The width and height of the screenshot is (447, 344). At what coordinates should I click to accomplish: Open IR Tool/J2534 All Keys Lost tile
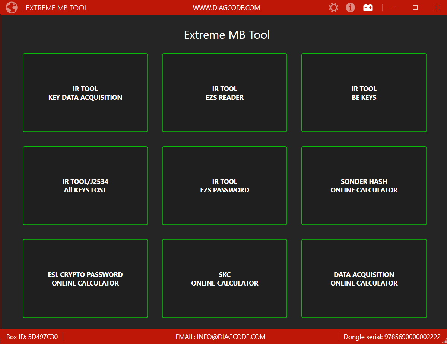point(85,186)
